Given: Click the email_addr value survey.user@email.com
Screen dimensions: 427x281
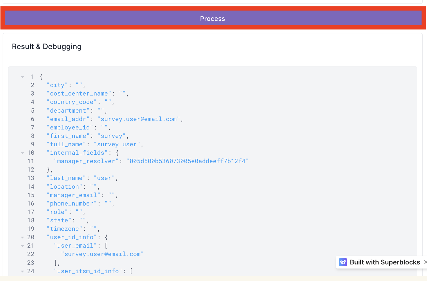Looking at the screenshot, I should (x=139, y=119).
